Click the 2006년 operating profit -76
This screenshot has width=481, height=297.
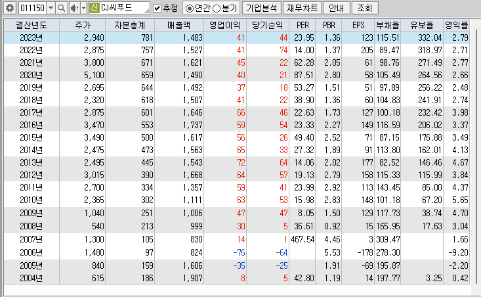[x=239, y=252]
